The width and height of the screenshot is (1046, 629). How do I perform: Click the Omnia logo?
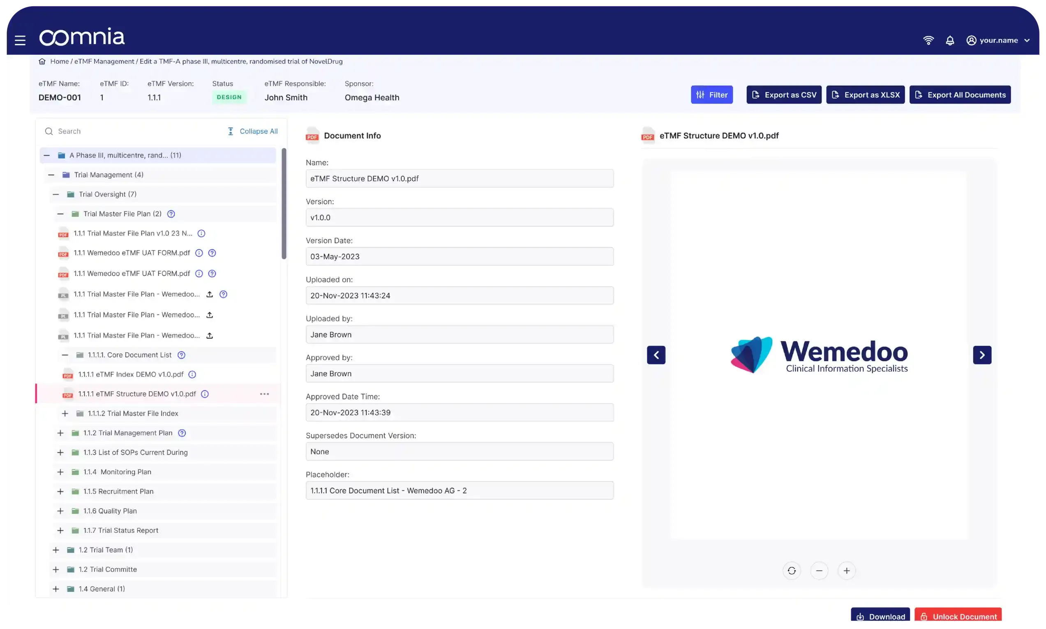point(82,37)
